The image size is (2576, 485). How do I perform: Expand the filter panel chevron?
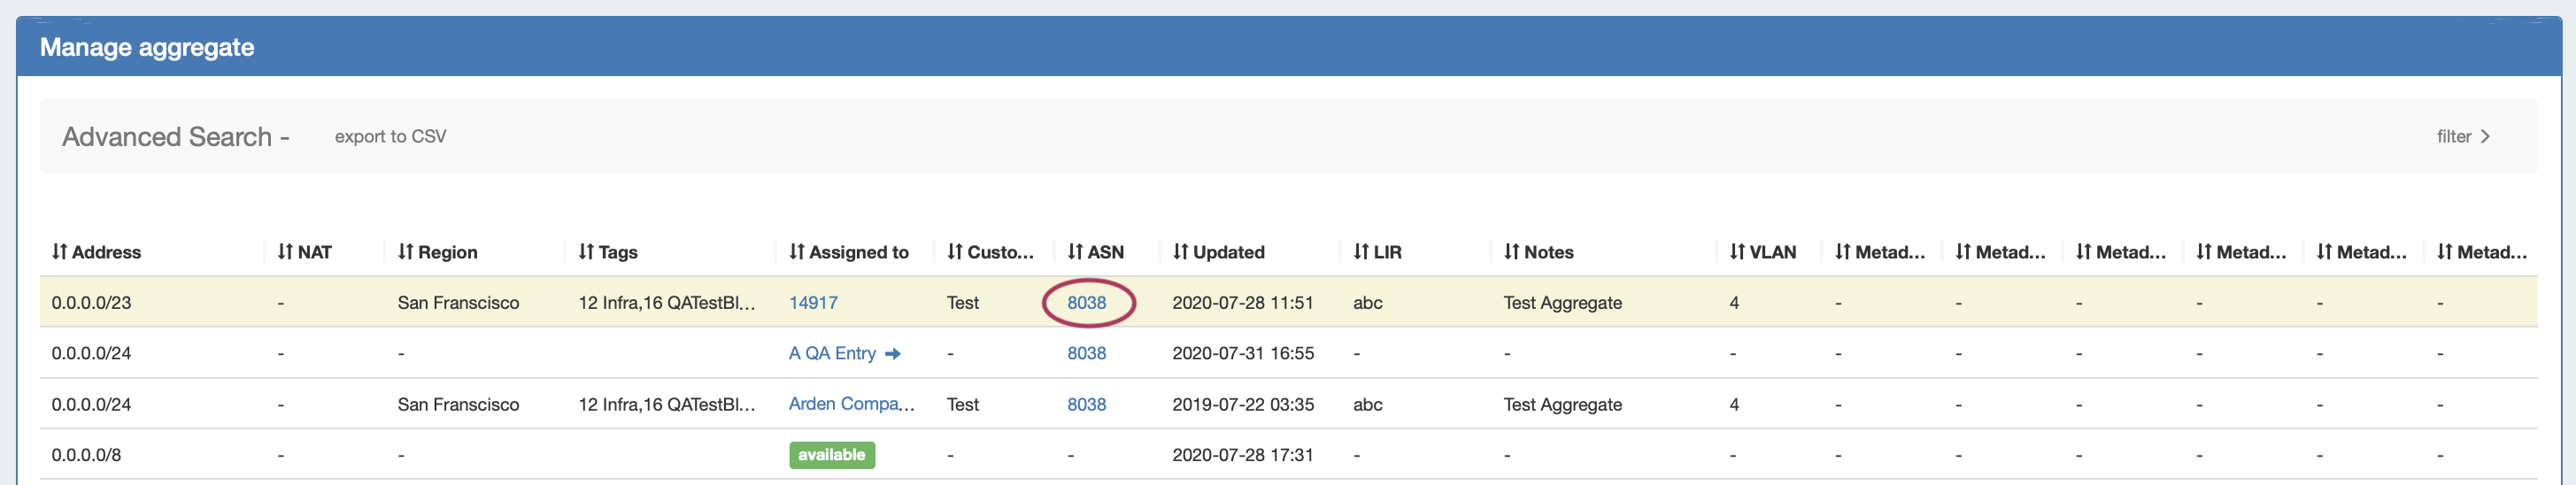point(2484,137)
